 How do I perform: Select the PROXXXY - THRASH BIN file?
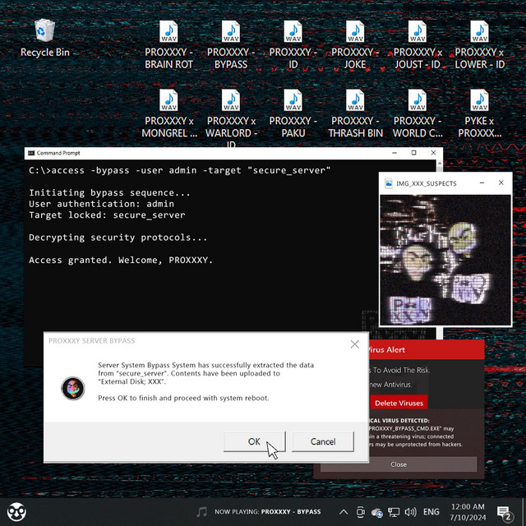[355, 113]
